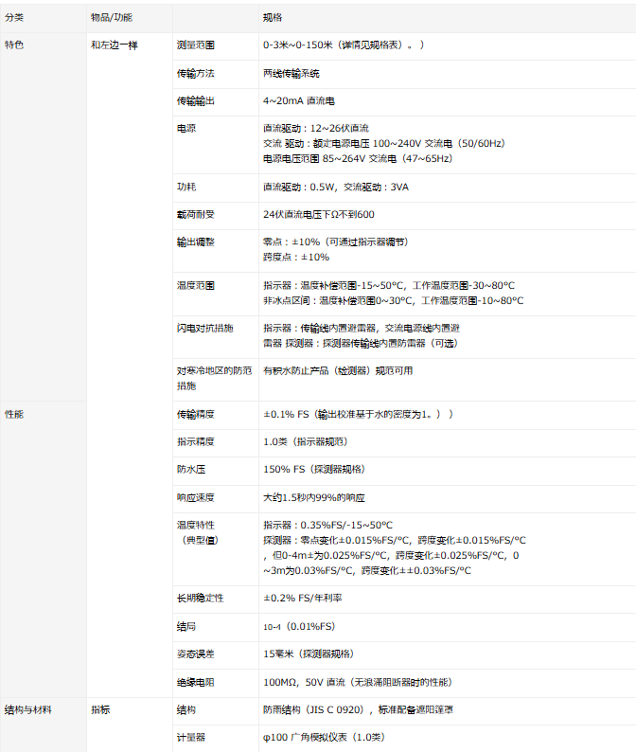Click the 温度特性（典型值）label
The width and height of the screenshot is (636, 752).
tap(198, 532)
